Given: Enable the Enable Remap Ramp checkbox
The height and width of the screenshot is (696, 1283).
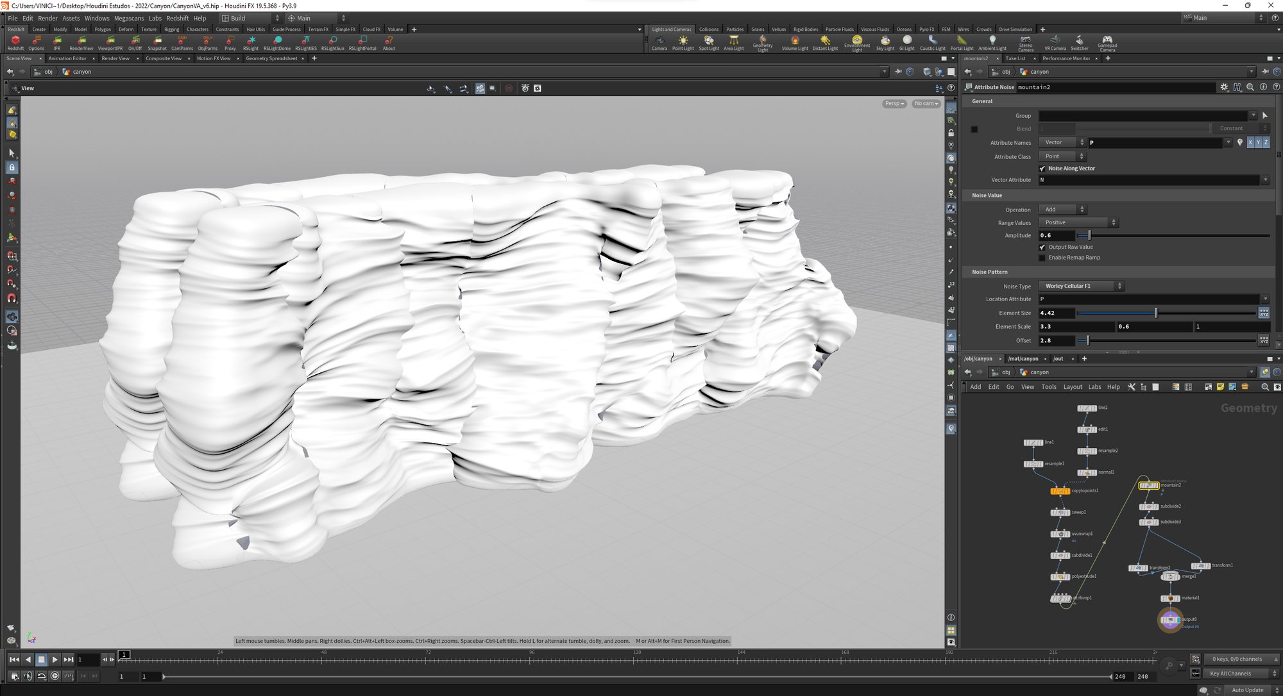Looking at the screenshot, I should 1042,258.
